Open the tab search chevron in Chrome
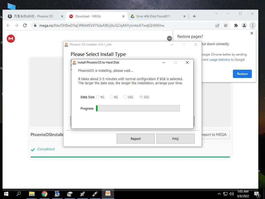Screen dimensions: 265x199 pos(217,13)
